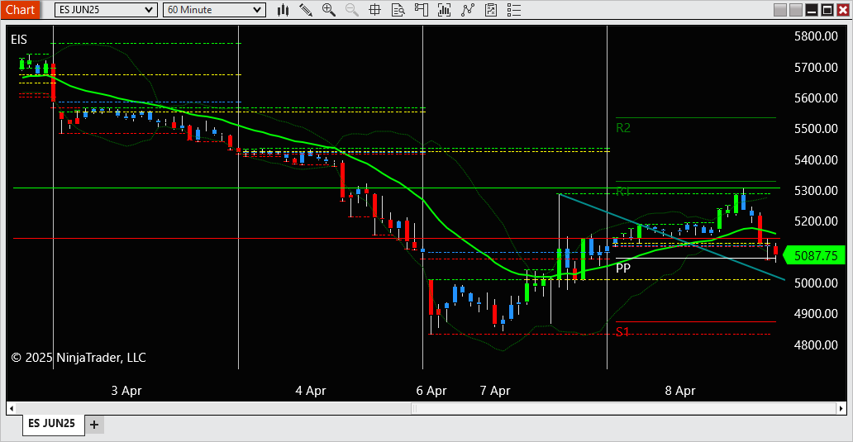Toggle the cross hair cursor icon
Viewport: 853px width, 442px height.
click(374, 10)
